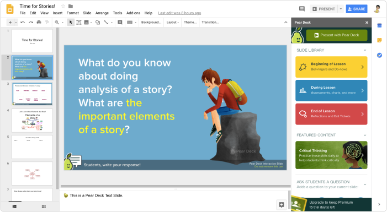Viewport: 387px width, 212px height.
Task: Select slide 1 thumbnail Time for Stories!
Action: (33, 41)
